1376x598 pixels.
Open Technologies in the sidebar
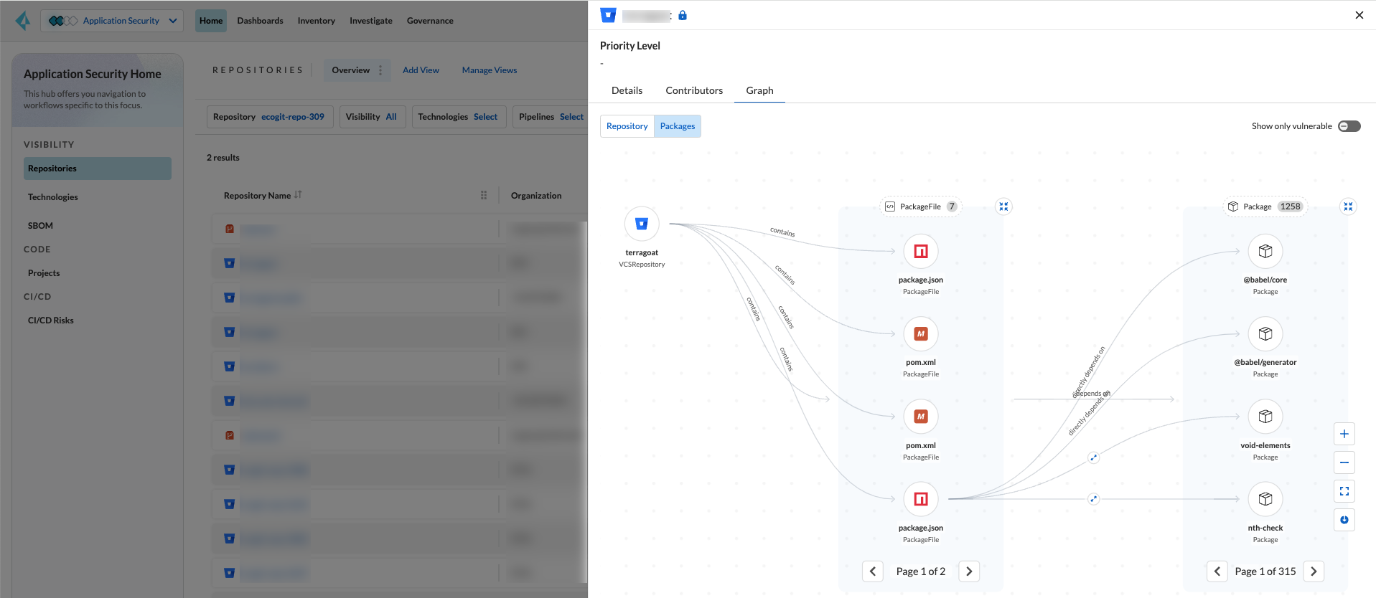coord(98,197)
